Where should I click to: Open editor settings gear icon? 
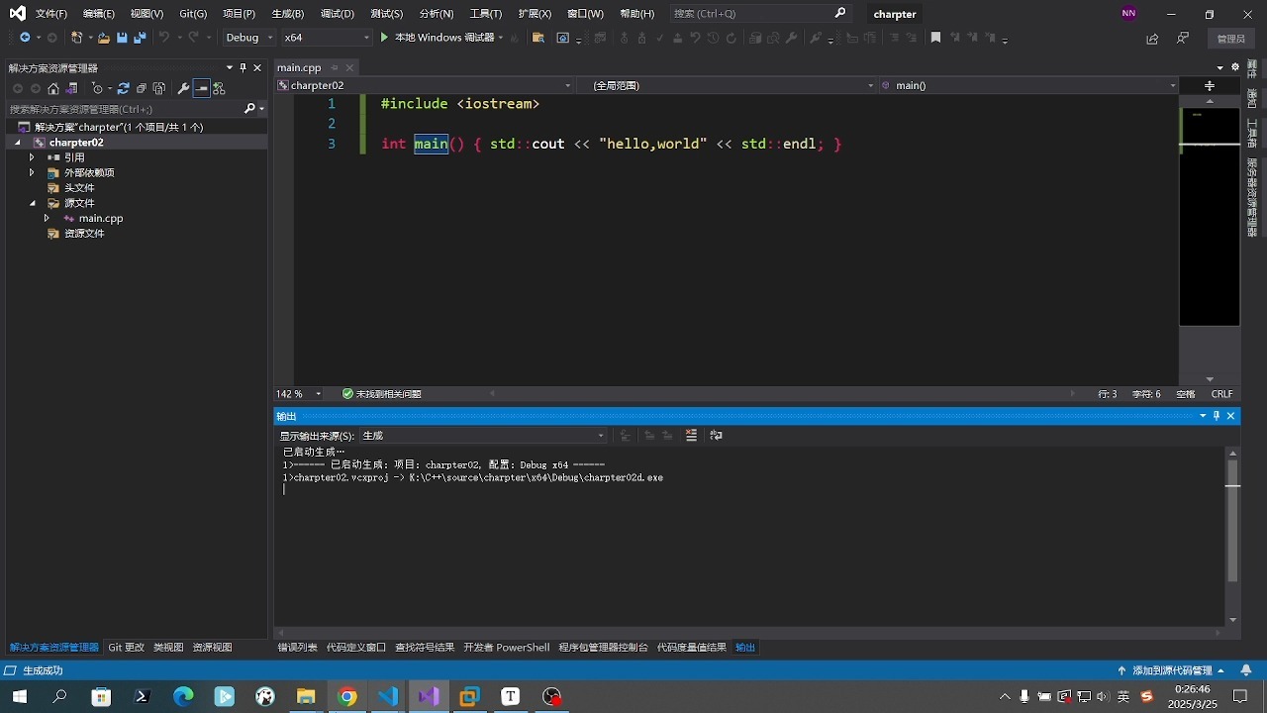tap(1235, 67)
